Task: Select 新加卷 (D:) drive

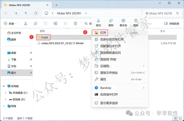Action: 17,99
